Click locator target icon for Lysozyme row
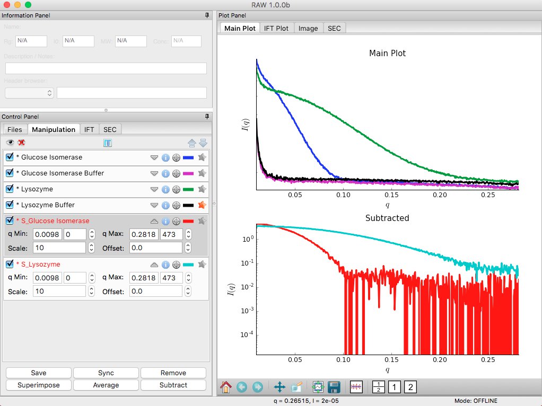Viewport: 542px width, 406px height. pyautogui.click(x=176, y=189)
